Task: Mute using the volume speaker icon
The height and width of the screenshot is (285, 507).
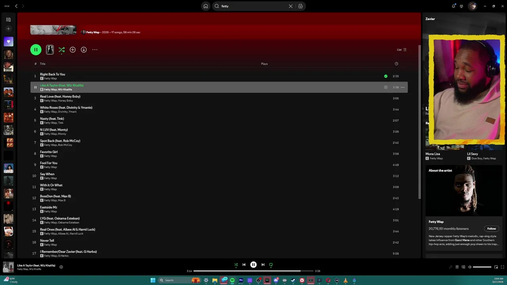Action: coord(470,267)
